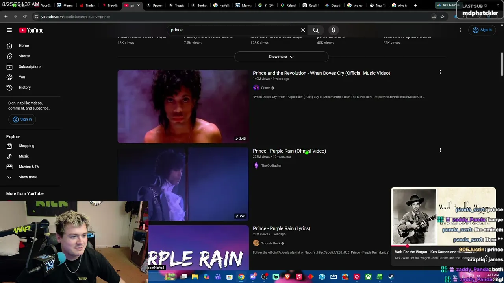
Task: Switch to the Decod tab
Action: [x=334, y=6]
